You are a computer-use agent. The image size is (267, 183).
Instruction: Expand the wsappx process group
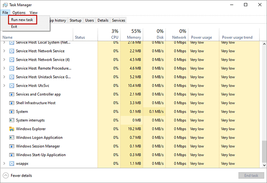tap(4, 163)
